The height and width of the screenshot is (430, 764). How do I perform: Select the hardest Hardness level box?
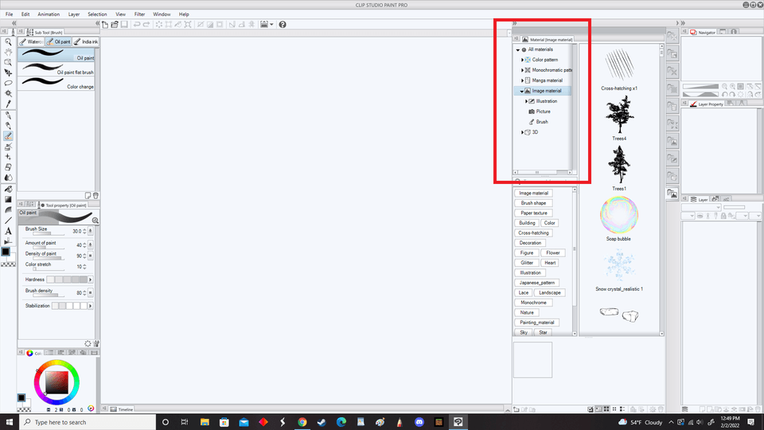point(83,279)
